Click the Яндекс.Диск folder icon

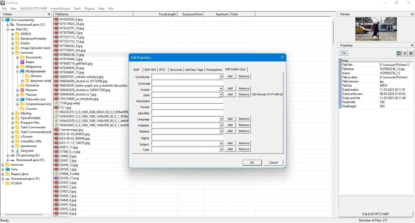point(8,174)
